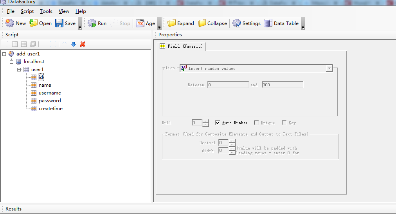Screen dimensions: 396x214
Task: Open the Data Table view
Action: 281,23
